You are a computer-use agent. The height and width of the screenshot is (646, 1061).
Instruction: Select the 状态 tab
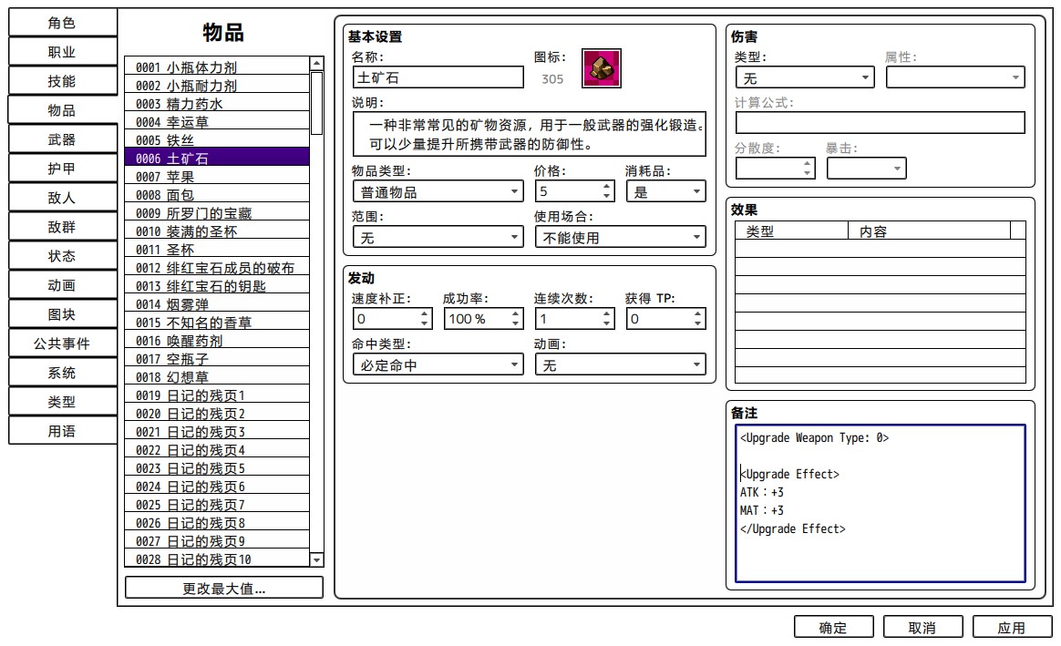coord(62,256)
